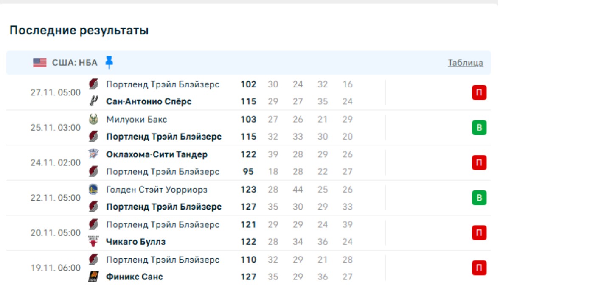Open the 27.11. 05:00 match row date
The image size is (601, 285).
click(x=55, y=92)
